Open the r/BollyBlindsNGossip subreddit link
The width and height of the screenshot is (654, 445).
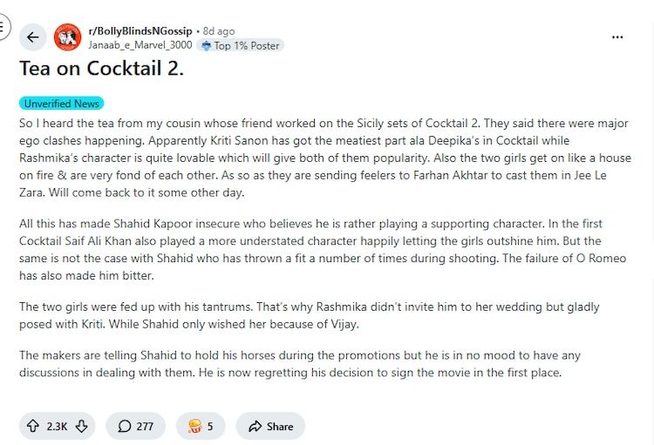click(140, 31)
